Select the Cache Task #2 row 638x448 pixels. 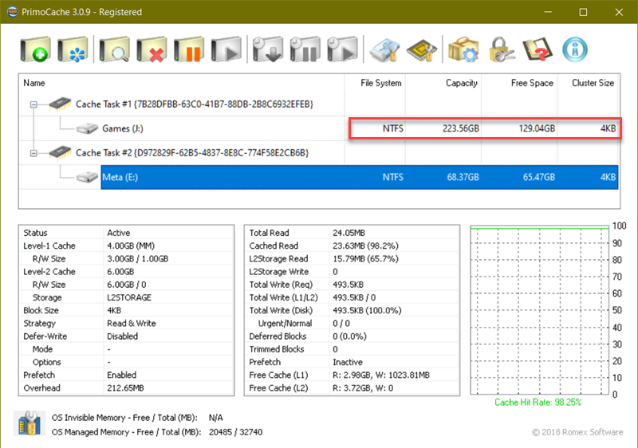pyautogui.click(x=192, y=153)
